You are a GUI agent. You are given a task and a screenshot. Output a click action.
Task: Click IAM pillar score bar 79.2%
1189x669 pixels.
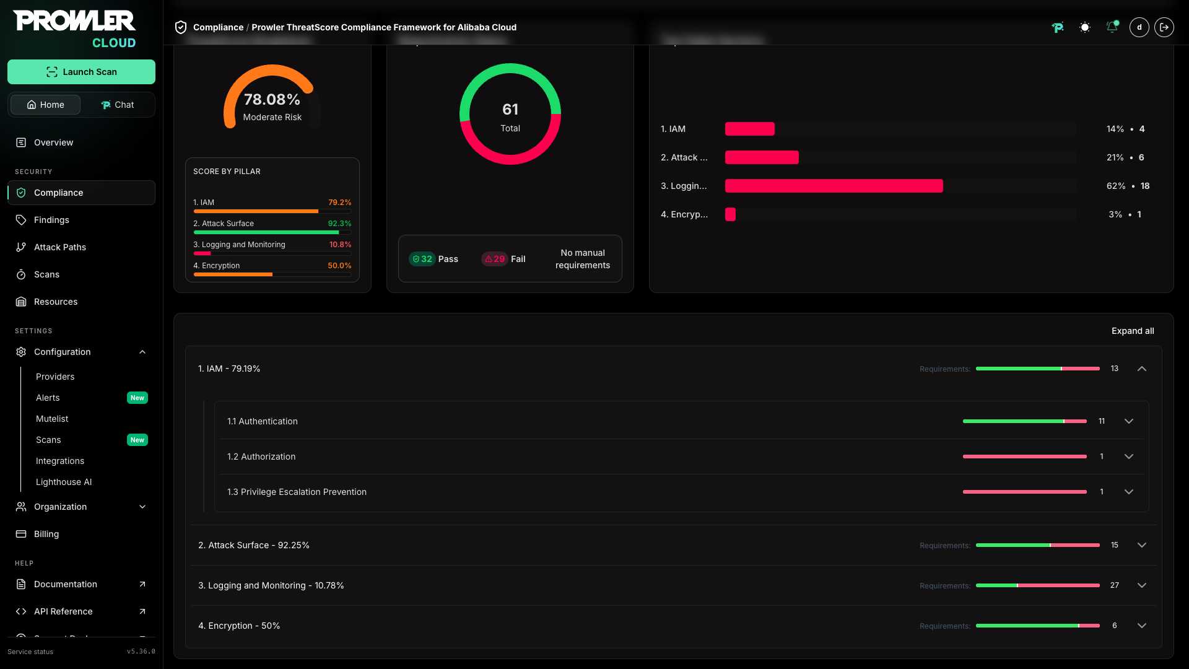click(272, 211)
